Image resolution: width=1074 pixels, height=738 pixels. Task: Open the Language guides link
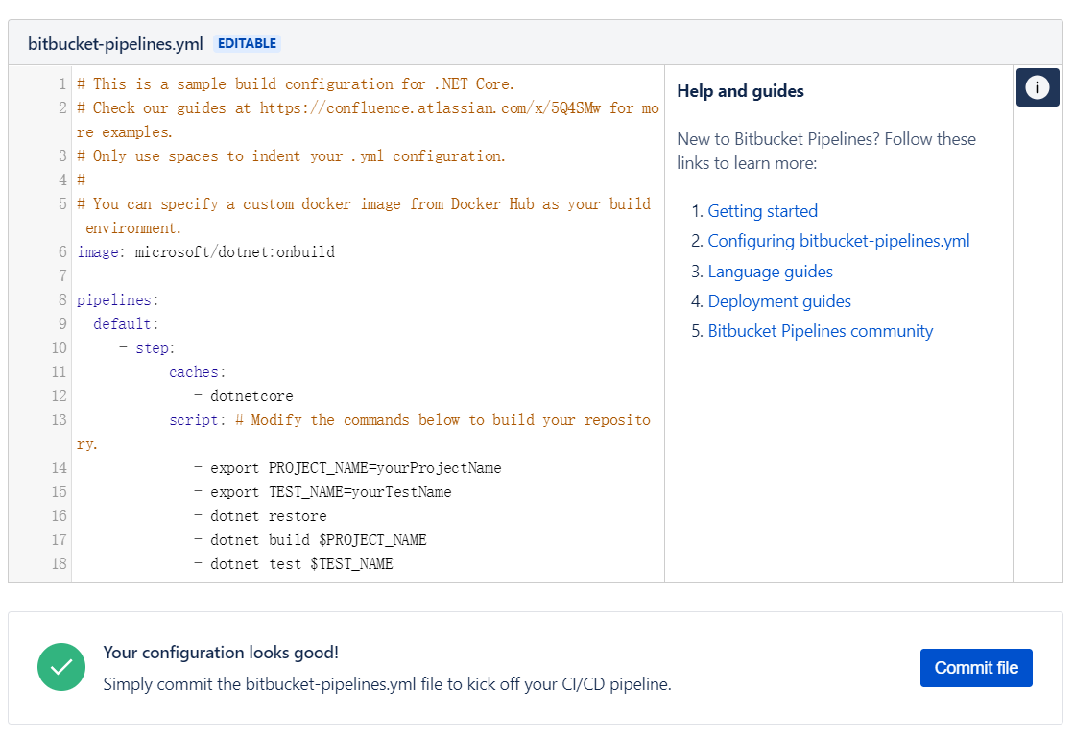point(770,271)
